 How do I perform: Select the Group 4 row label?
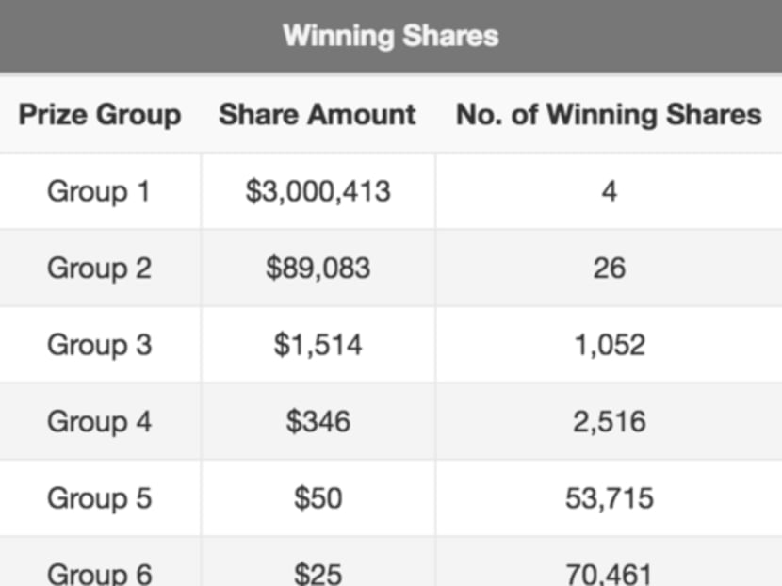(x=99, y=421)
